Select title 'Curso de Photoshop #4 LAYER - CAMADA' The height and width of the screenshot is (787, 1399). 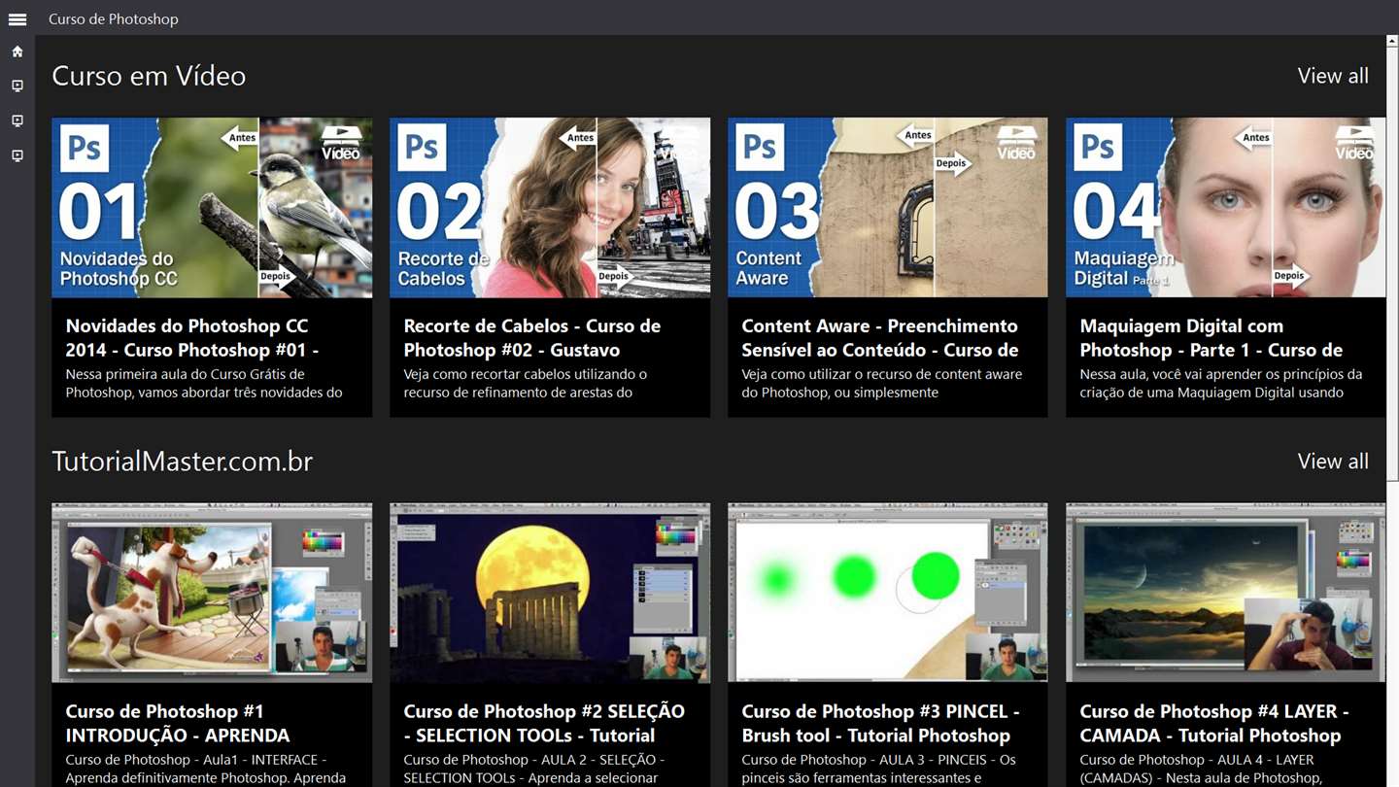click(1214, 723)
